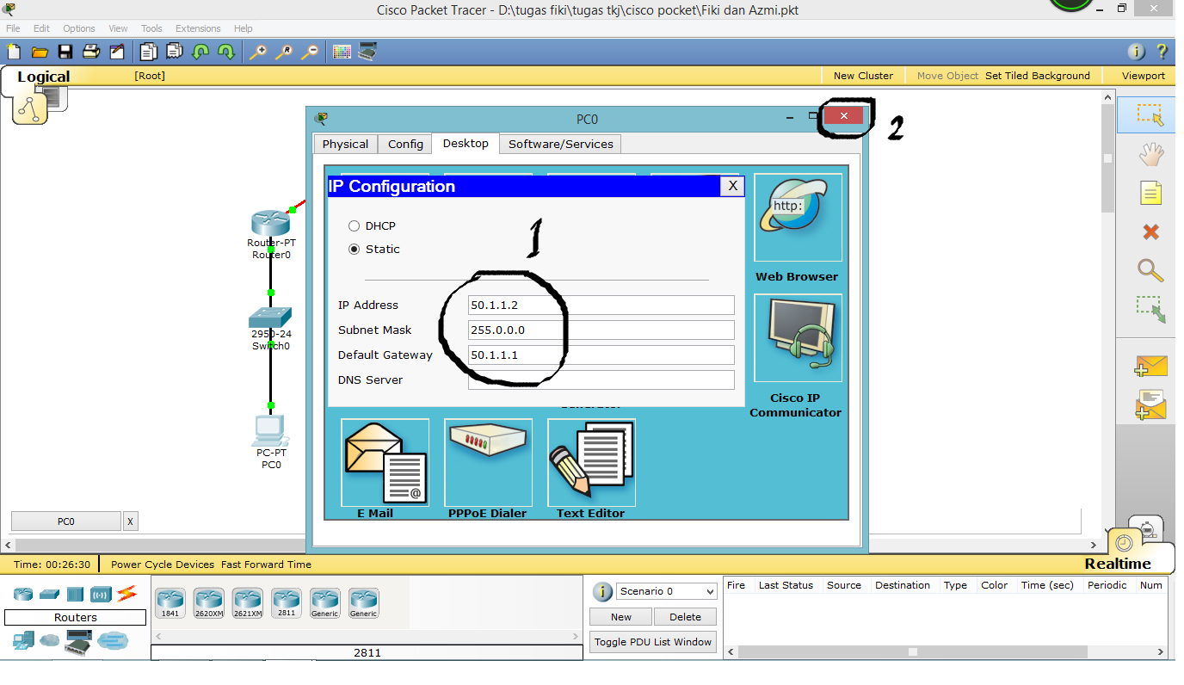The height and width of the screenshot is (685, 1184).
Task: Open the Activity Wizard toolbar icon
Action: 117,52
